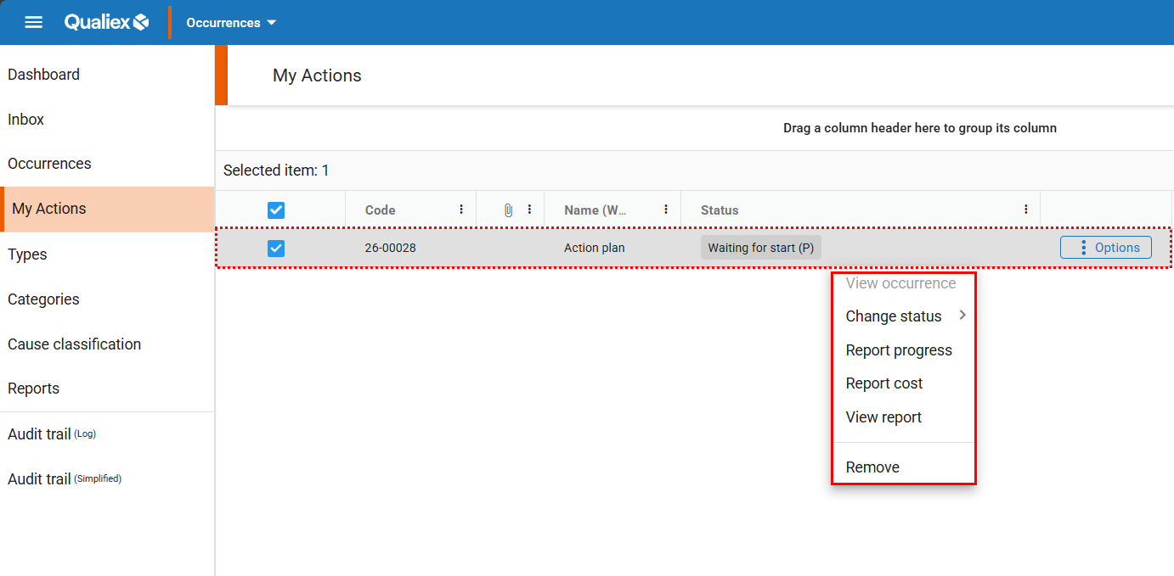Expand the Occurrences module dropdown

click(x=231, y=23)
